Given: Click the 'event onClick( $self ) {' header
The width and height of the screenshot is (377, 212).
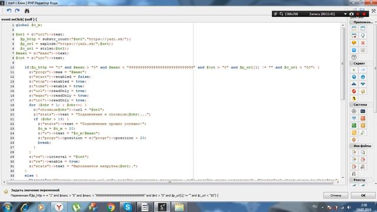Looking at the screenshot, I should [x=19, y=19].
